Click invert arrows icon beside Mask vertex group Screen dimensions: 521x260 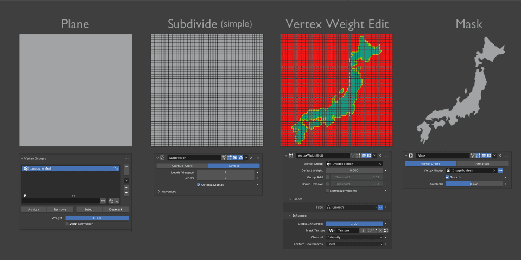tap(500, 170)
